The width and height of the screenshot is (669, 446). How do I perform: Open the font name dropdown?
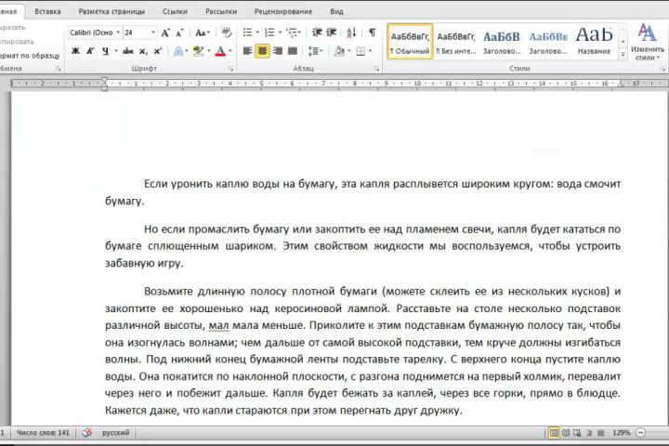118,33
